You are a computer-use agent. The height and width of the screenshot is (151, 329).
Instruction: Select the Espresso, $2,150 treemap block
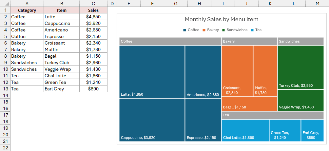203,120
